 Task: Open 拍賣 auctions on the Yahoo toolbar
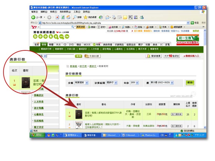150,27
